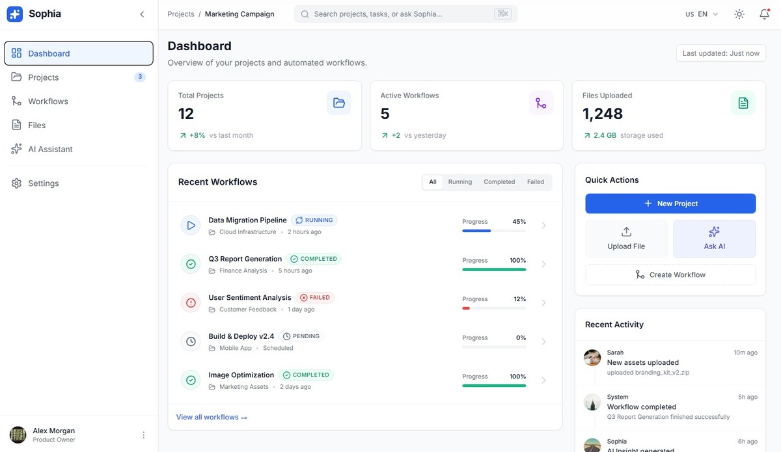Toggle the light/dark theme sun icon
Screen dimensions: 781x452
[739, 14]
